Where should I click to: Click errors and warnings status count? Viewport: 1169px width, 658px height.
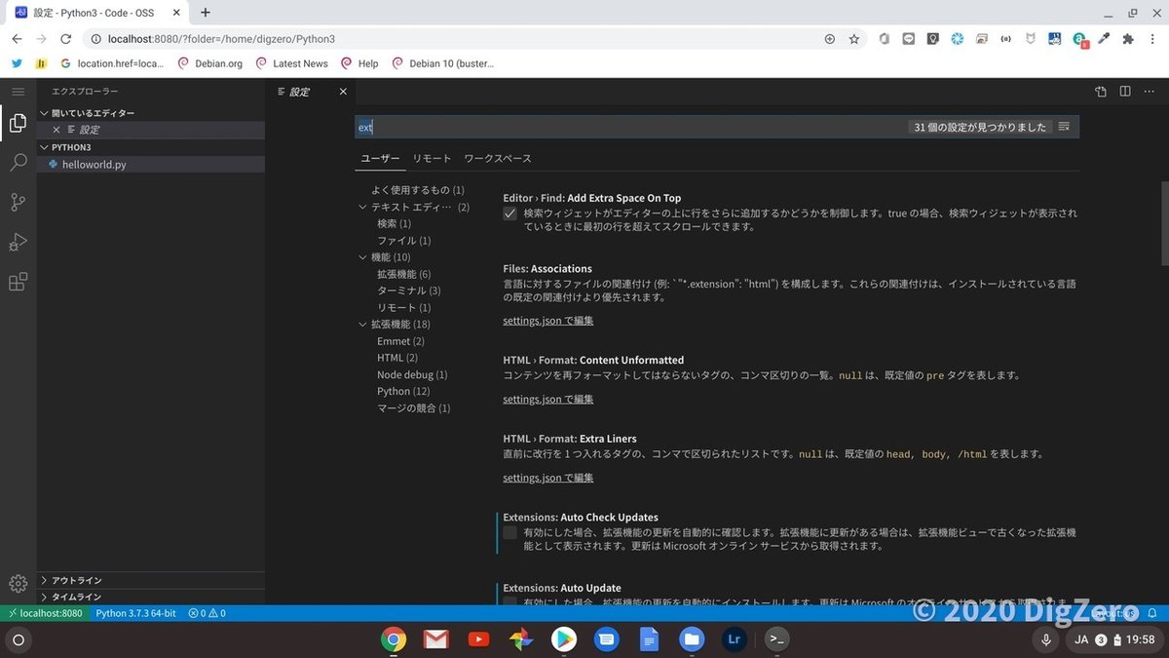point(207,613)
